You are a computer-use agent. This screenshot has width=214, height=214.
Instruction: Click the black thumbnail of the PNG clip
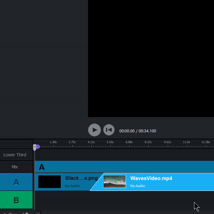pyautogui.click(x=50, y=182)
